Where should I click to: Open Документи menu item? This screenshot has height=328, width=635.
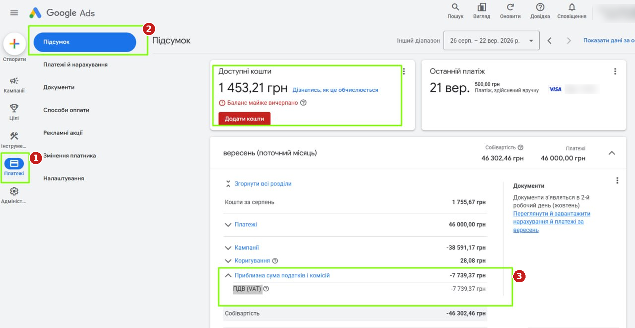[x=59, y=87]
